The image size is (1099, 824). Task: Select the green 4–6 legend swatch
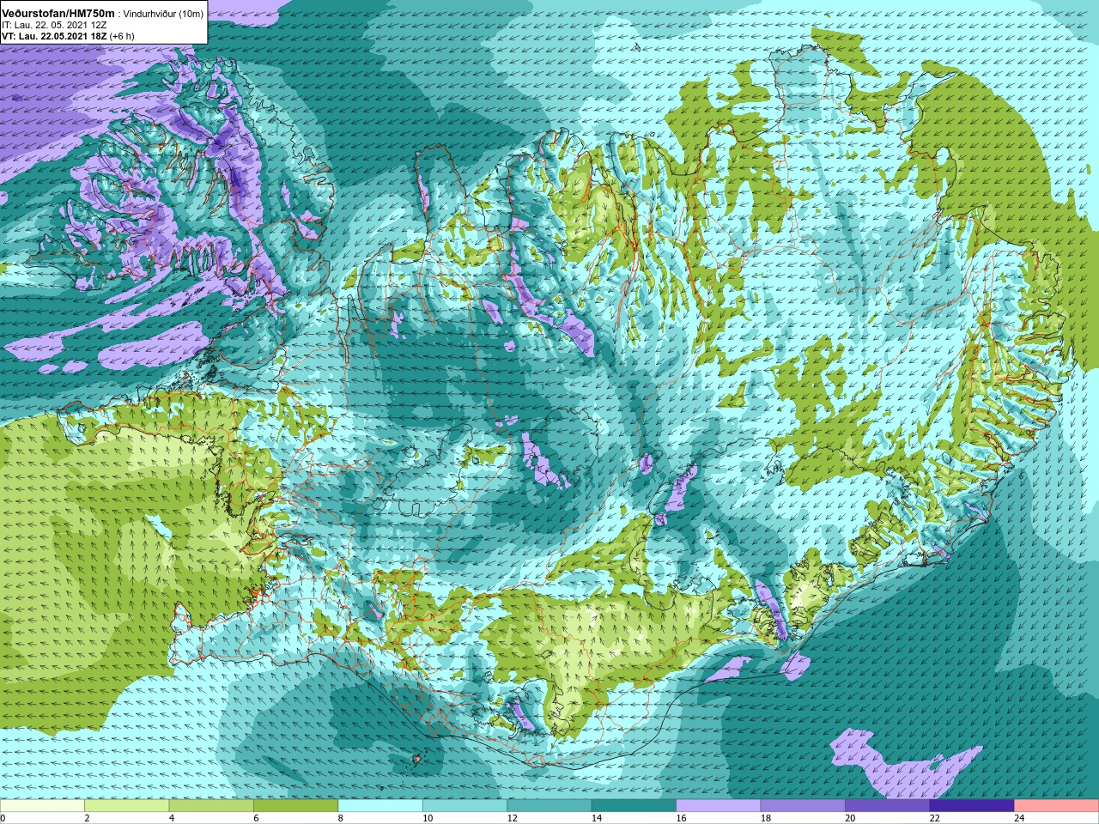(x=211, y=806)
